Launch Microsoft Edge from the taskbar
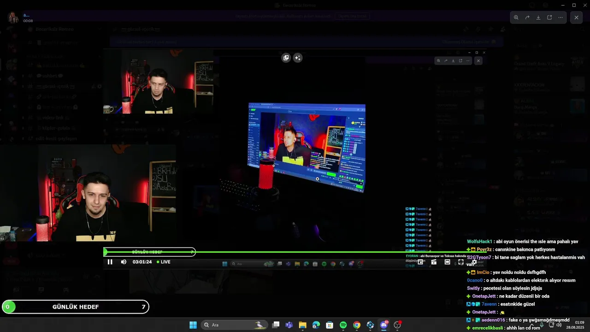 click(316, 325)
